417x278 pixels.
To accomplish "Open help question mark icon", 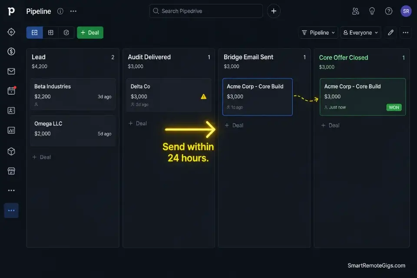I will click(x=388, y=11).
